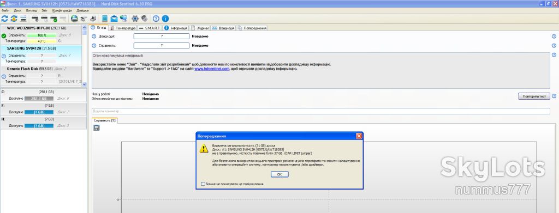Click the question mark help toolbar icon
The height and width of the screenshot is (213, 559).
(x=156, y=19)
